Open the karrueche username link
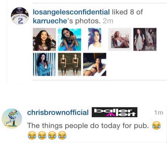167x149 pixels. pyautogui.click(x=50, y=21)
